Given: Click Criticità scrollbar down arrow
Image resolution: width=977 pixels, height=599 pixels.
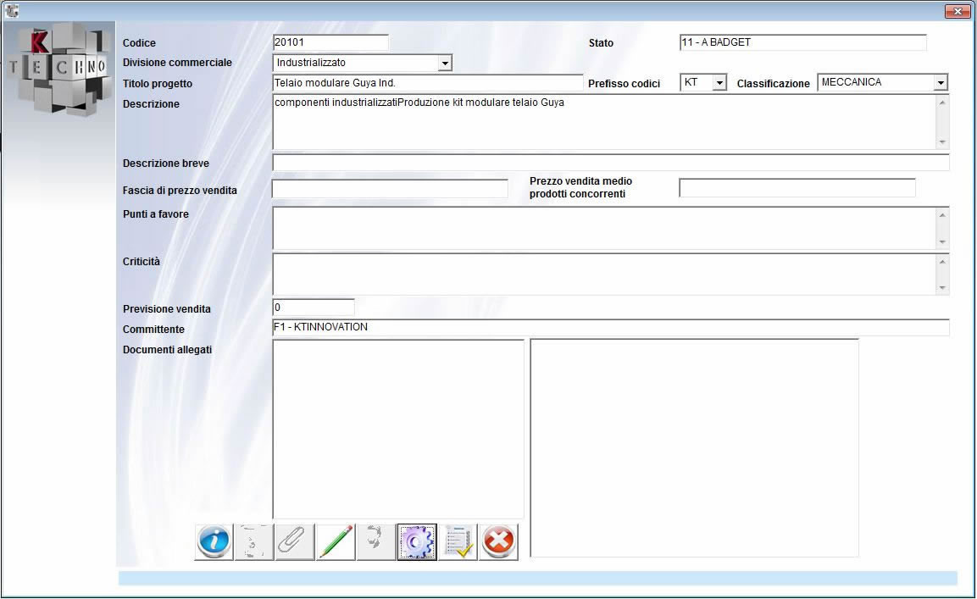Looking at the screenshot, I should point(942,288).
